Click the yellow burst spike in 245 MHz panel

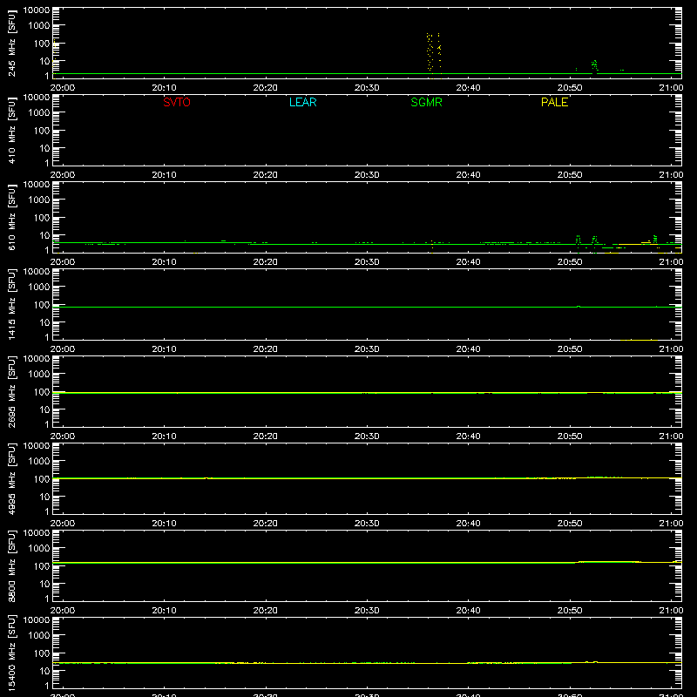[x=433, y=52]
